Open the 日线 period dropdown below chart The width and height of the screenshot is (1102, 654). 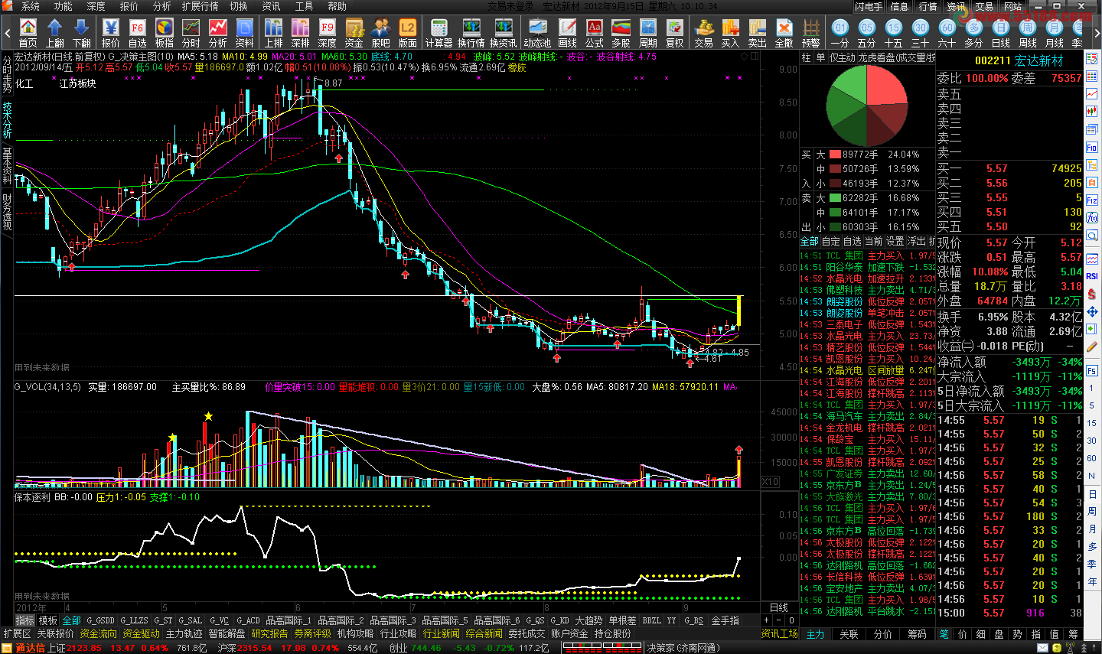(x=779, y=607)
